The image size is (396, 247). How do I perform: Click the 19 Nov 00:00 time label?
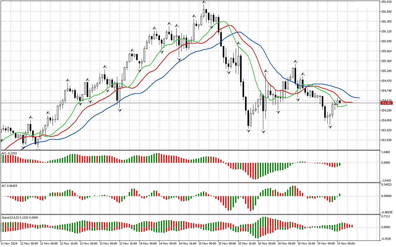pyautogui.click(x=326, y=244)
